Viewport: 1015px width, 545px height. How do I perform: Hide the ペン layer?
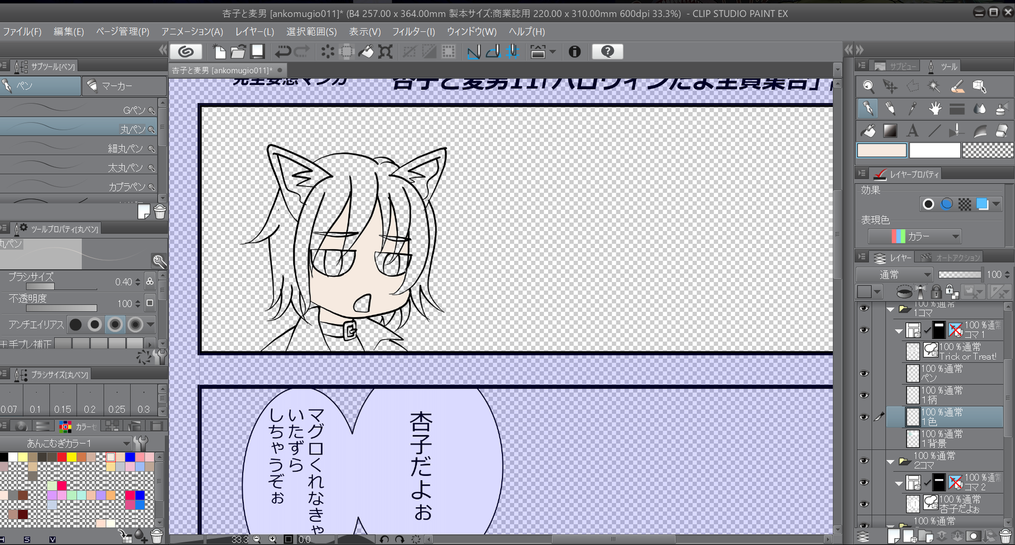(864, 374)
